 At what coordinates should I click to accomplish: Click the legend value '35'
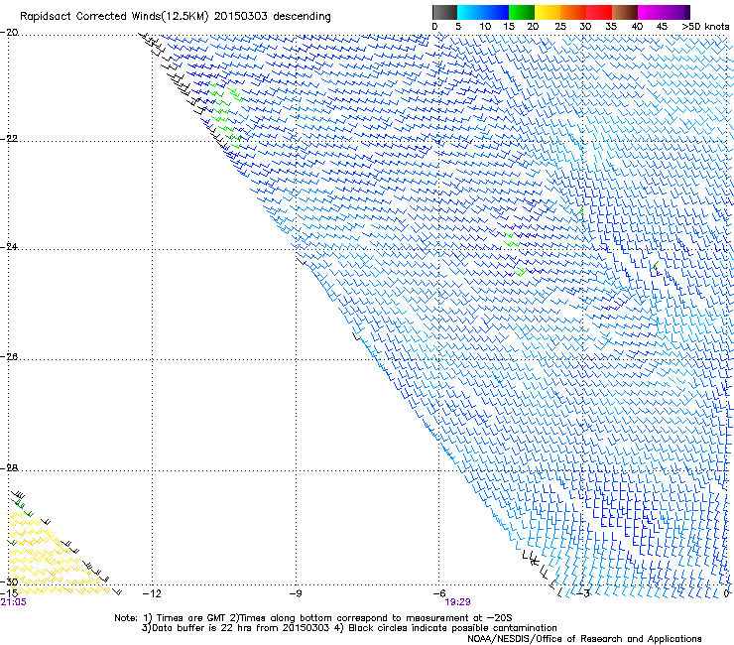tap(611, 27)
